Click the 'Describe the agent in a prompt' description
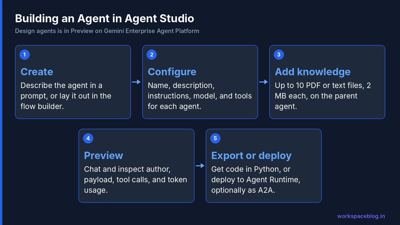The image size is (400, 225). point(66,96)
